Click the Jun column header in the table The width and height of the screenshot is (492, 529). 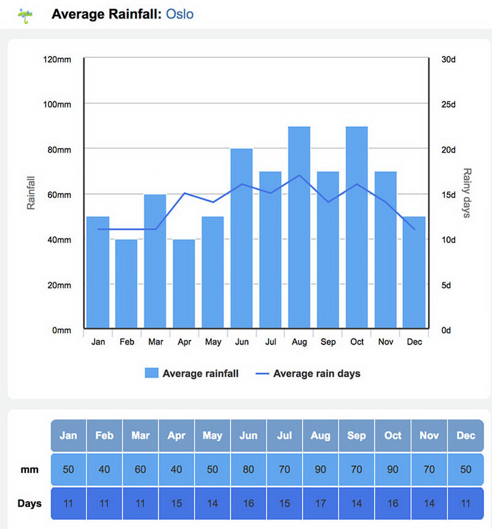click(x=249, y=436)
